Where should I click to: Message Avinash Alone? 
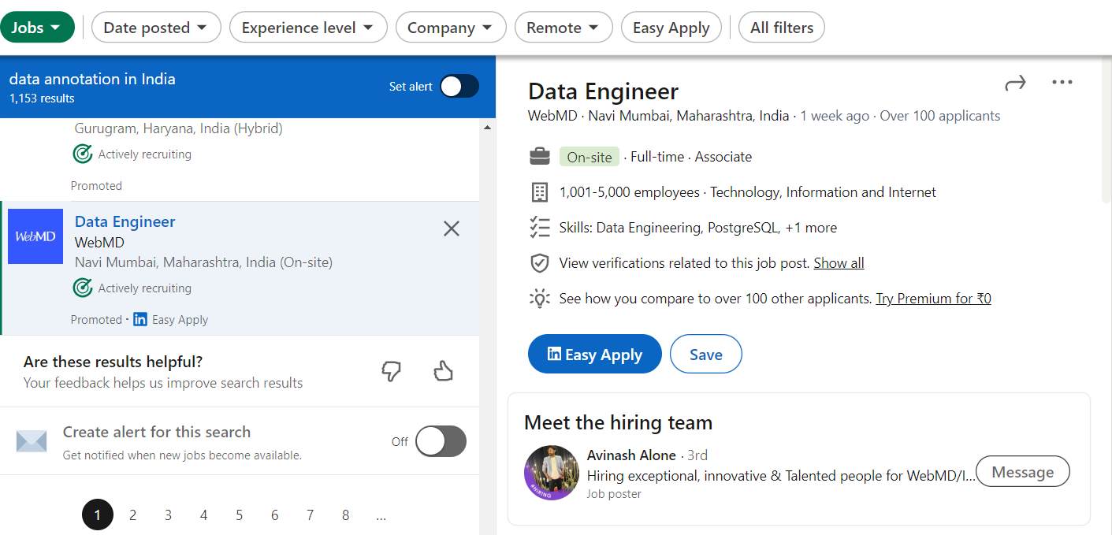tap(1023, 472)
